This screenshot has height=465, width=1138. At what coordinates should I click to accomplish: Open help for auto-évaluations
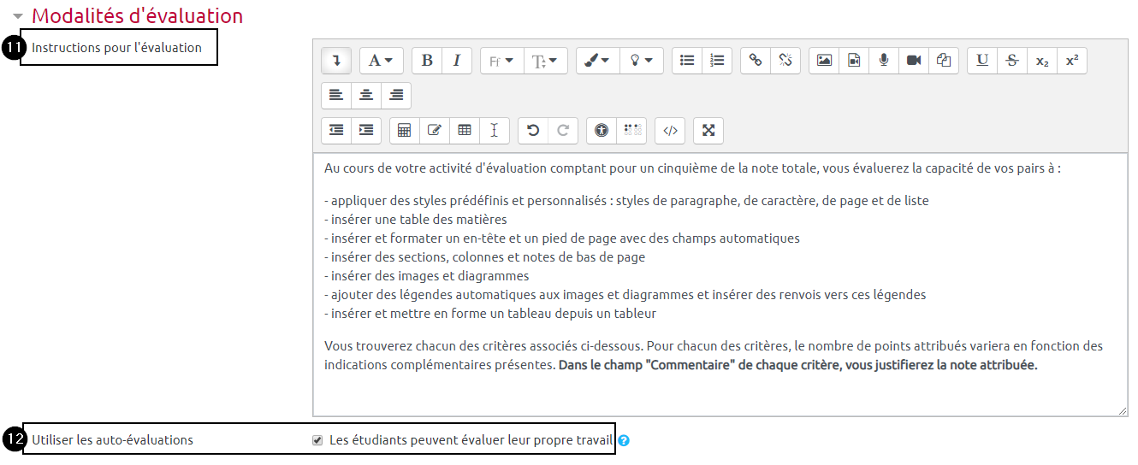[624, 441]
